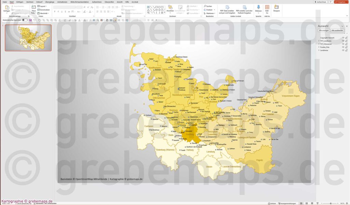Switch to the Übergänge tab

(50, 2)
